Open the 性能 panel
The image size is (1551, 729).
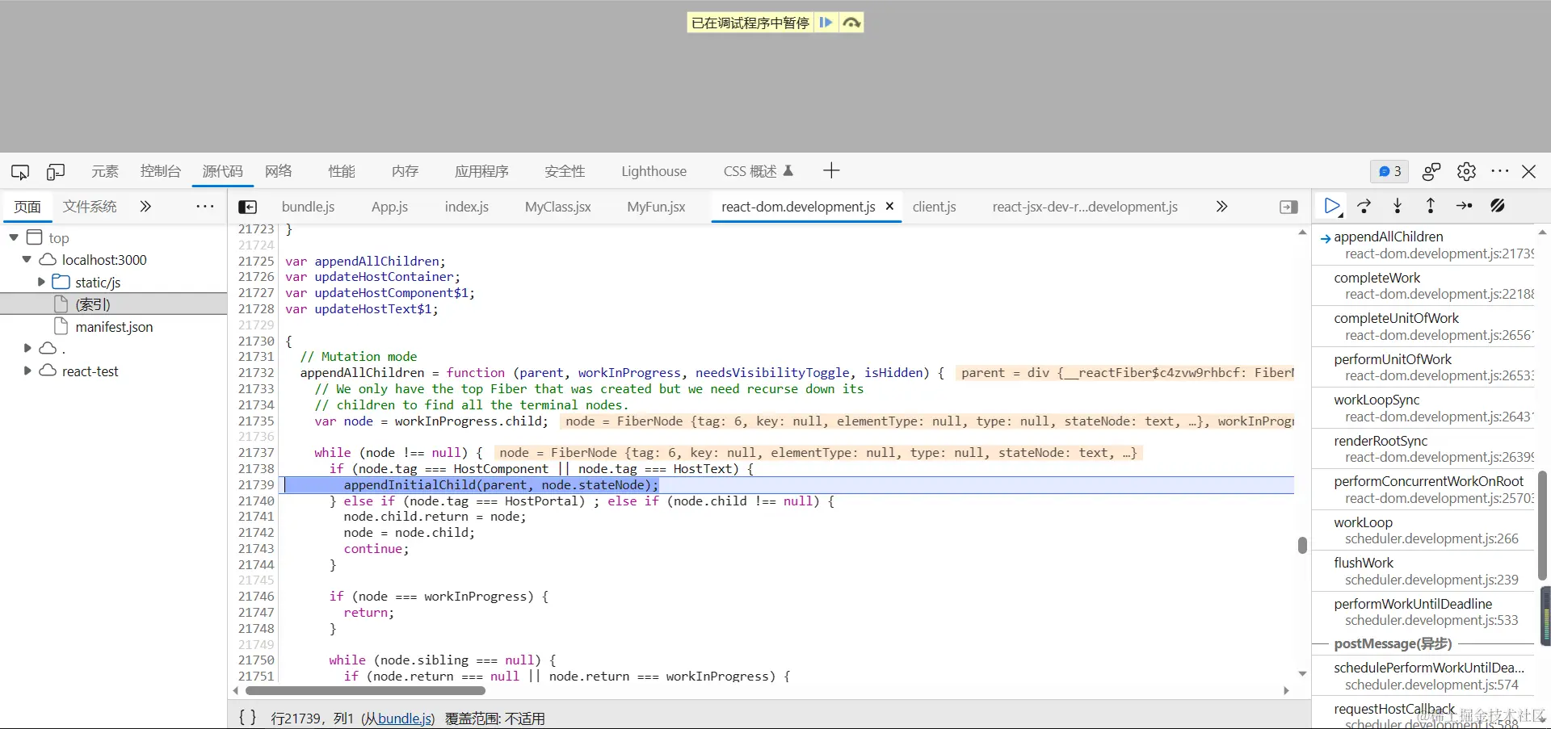[x=342, y=171]
